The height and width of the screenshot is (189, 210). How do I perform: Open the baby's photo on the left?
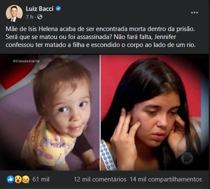[49, 112]
